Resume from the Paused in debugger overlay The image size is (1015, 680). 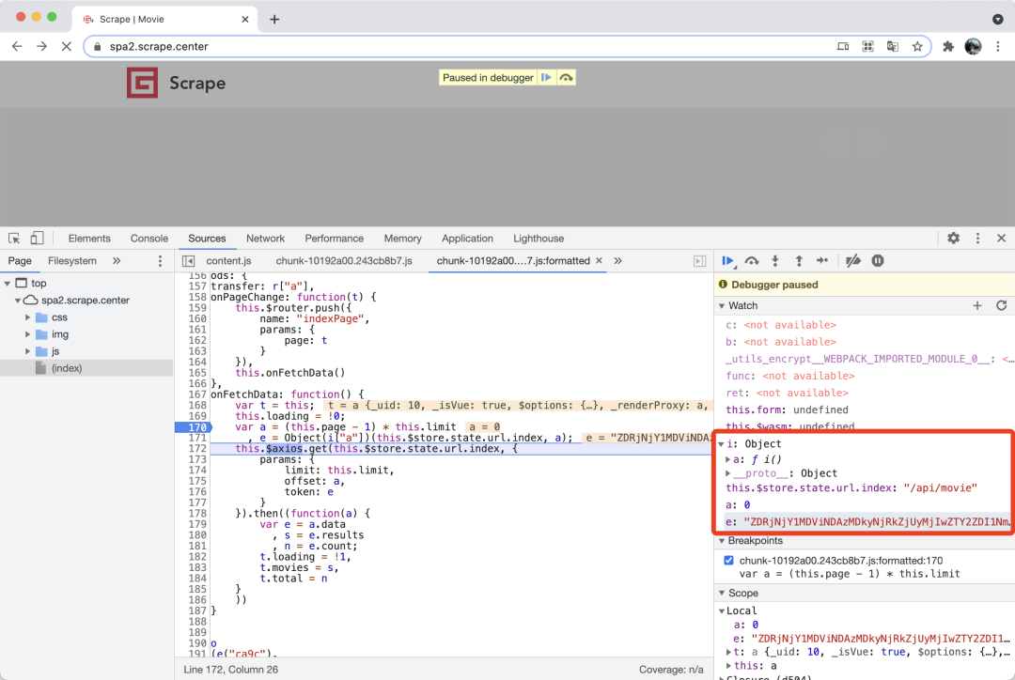[546, 78]
